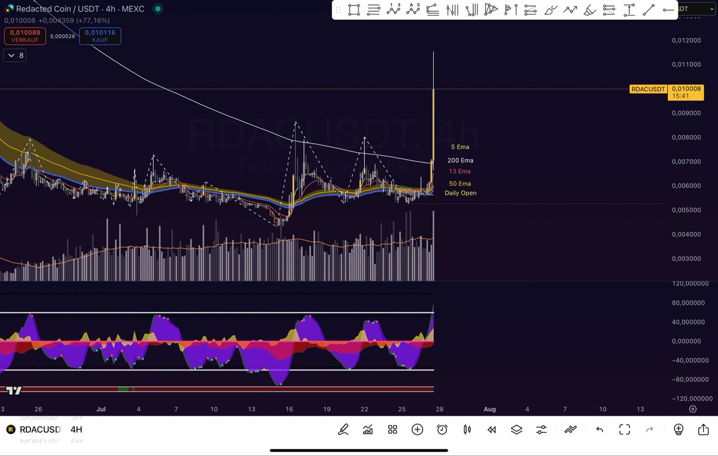Expand the indicators list chevron showing 8

point(14,55)
